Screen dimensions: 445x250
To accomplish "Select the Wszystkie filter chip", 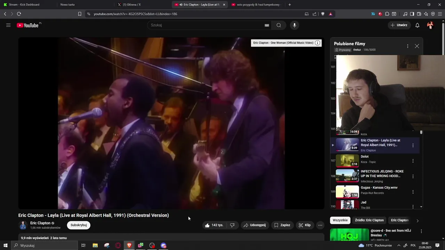I will (340, 220).
